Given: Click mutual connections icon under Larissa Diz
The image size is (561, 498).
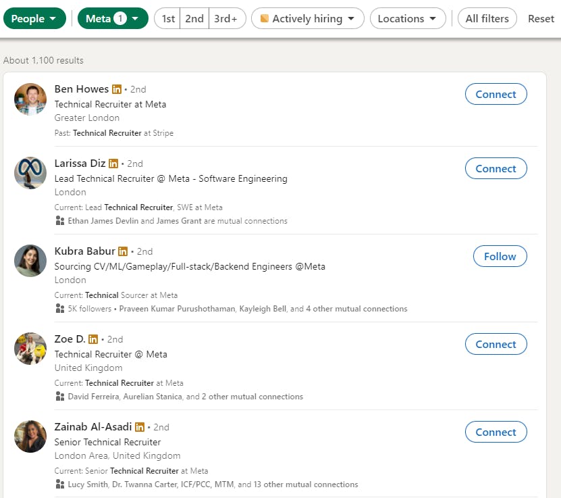Looking at the screenshot, I should (x=60, y=220).
